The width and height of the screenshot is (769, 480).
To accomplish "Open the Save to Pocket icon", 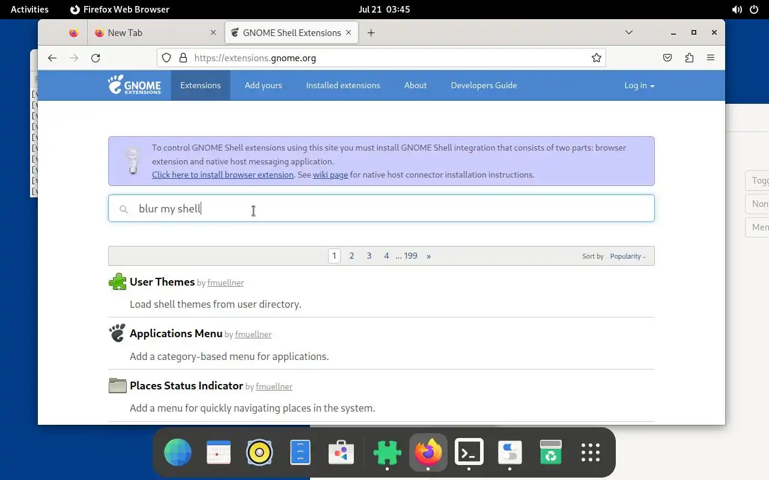I will pyautogui.click(x=667, y=58).
